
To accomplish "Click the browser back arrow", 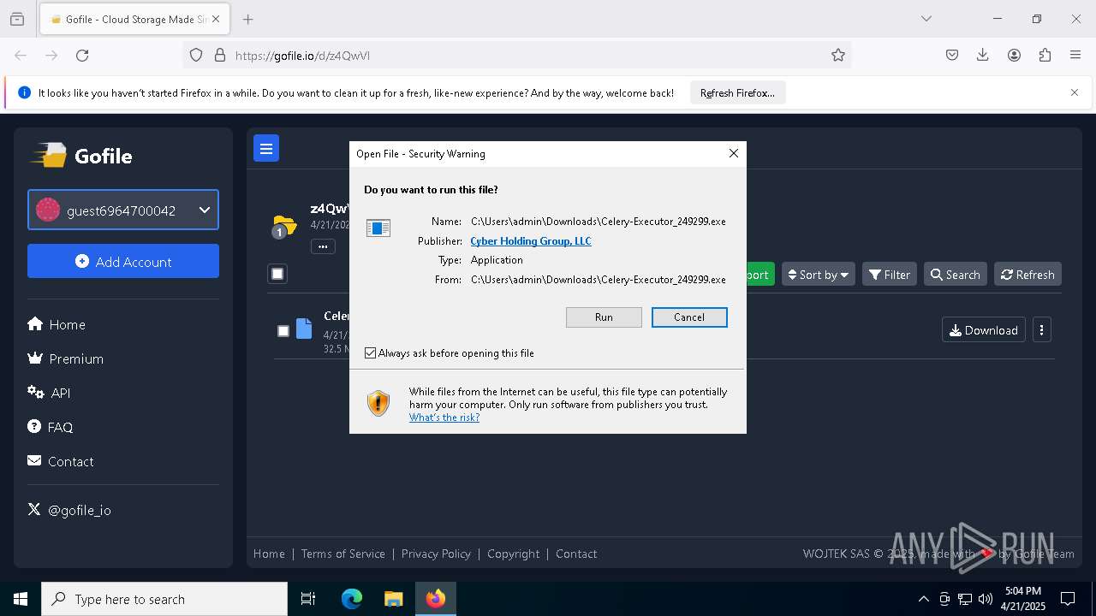I will [x=21, y=56].
